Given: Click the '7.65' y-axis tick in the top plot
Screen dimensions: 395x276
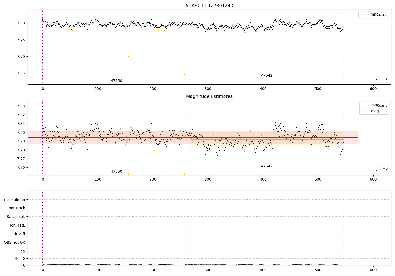Looking at the screenshot, I should tap(21, 73).
